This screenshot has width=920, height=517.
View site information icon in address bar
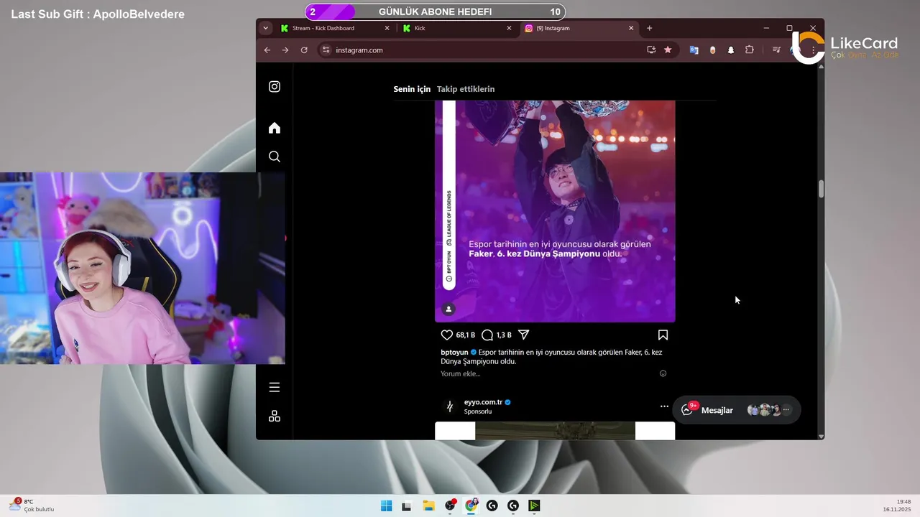point(326,50)
